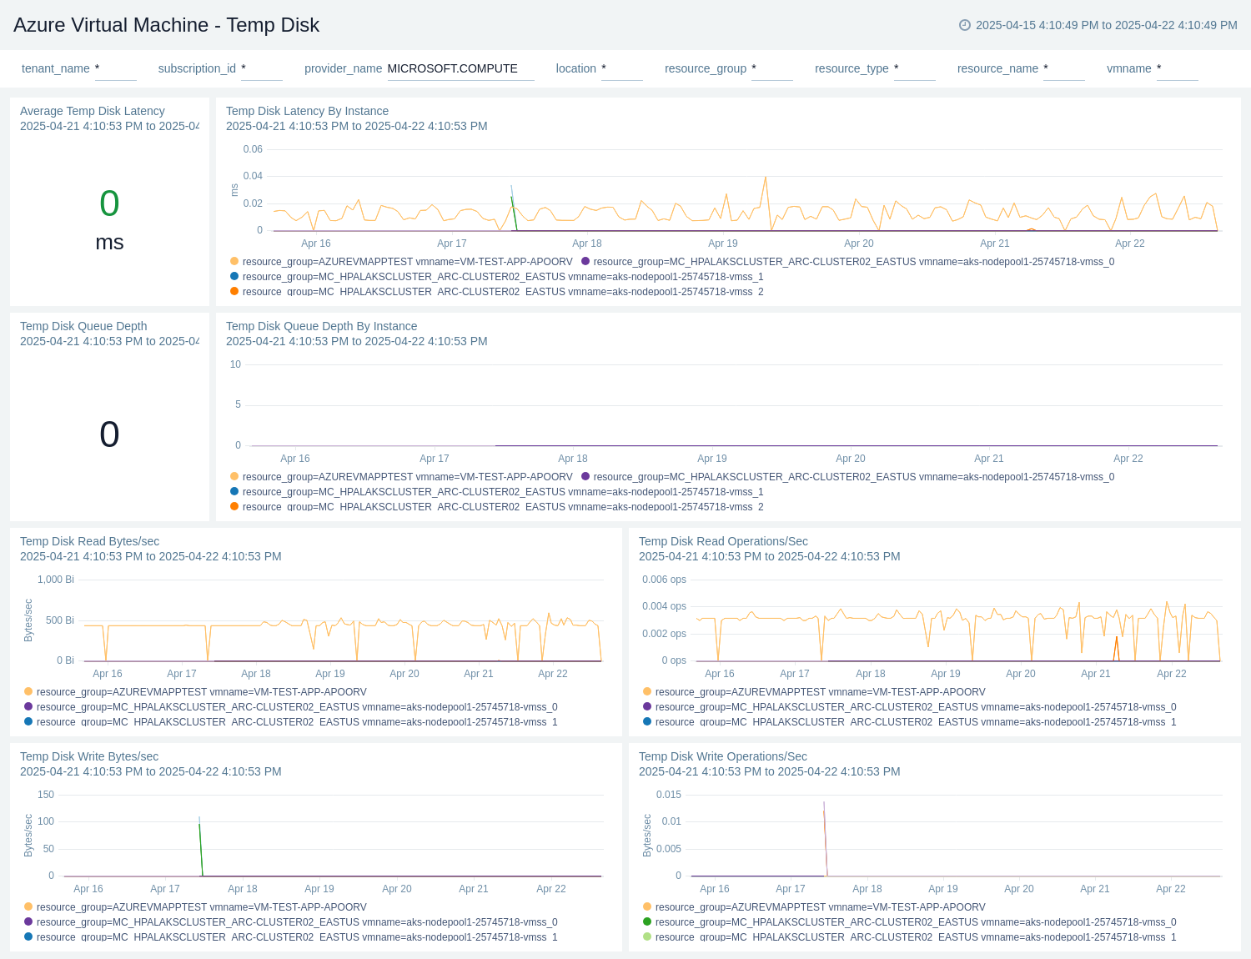Click the Average Temp Disk Latency panel title

(x=93, y=111)
